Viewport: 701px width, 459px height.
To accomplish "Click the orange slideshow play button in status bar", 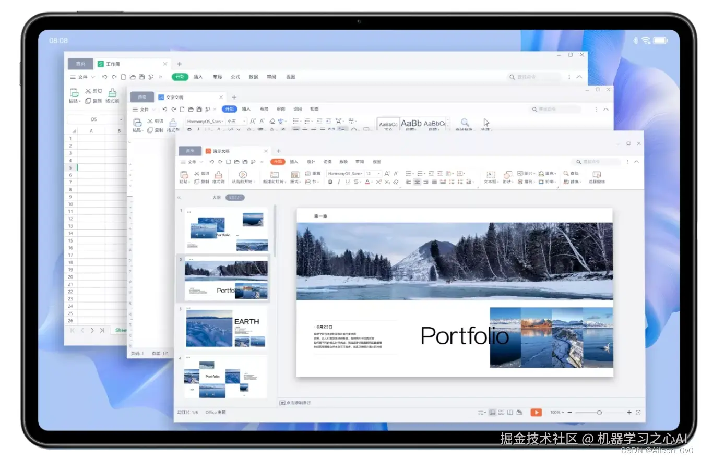I will coord(536,412).
